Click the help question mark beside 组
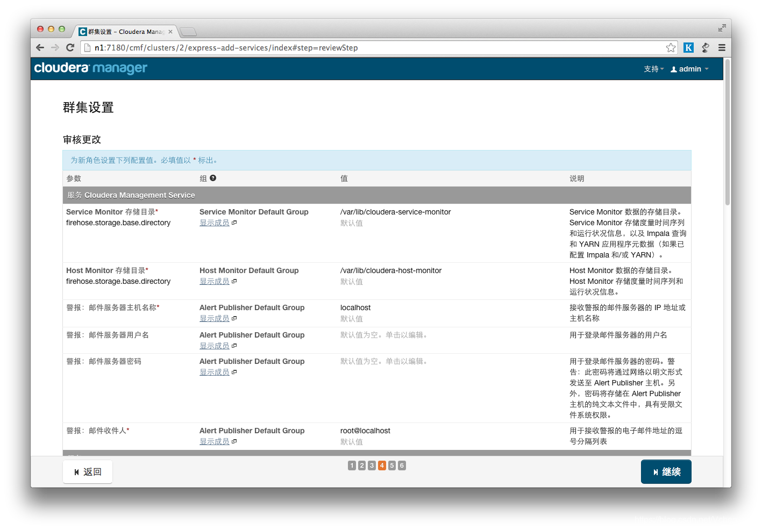The height and width of the screenshot is (530, 762). coord(213,178)
